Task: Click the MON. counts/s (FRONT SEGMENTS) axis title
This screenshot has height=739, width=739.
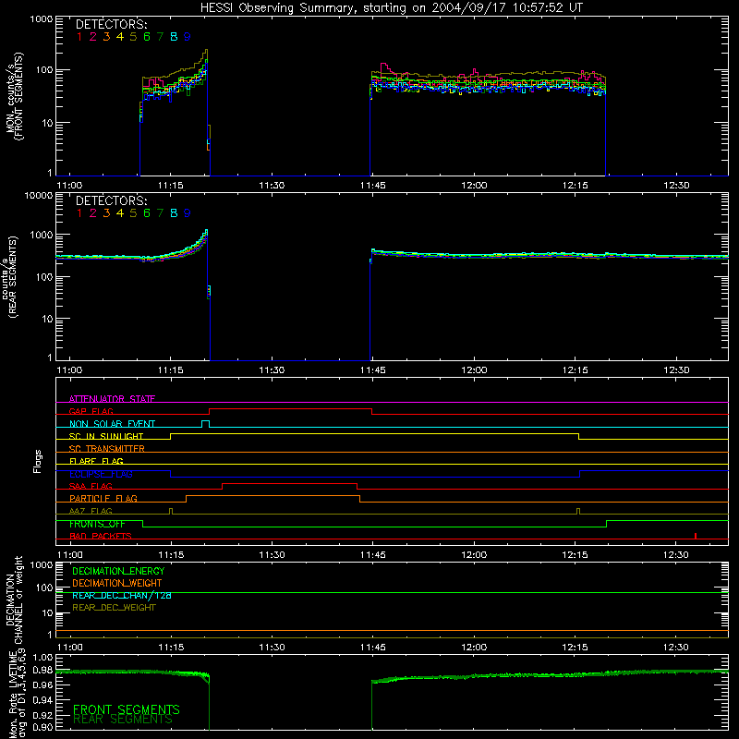Action: tap(15, 97)
